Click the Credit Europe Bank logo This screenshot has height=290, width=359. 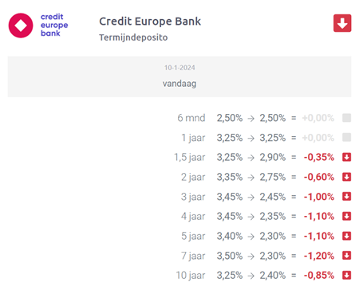[x=38, y=25]
